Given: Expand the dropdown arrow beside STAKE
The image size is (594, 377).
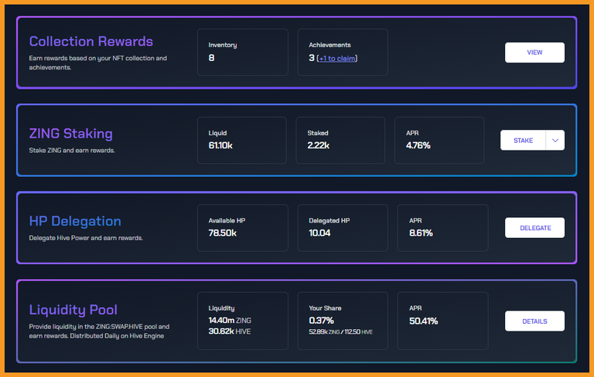Looking at the screenshot, I should coord(555,141).
